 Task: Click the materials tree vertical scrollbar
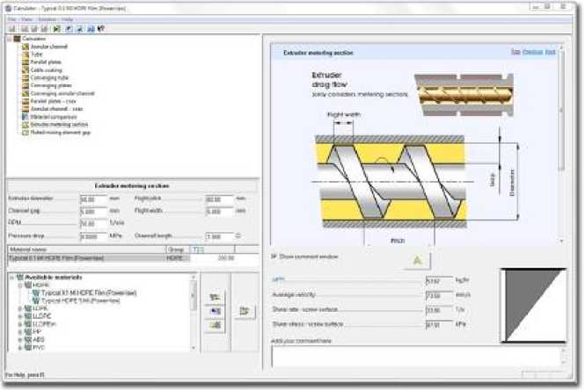(x=194, y=312)
